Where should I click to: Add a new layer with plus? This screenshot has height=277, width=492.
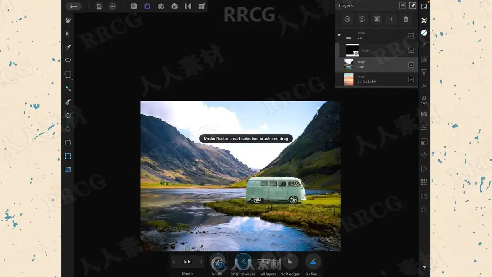[391, 19]
